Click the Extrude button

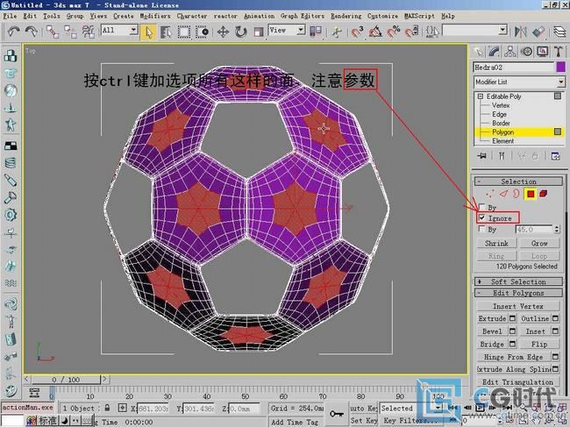tap(493, 318)
